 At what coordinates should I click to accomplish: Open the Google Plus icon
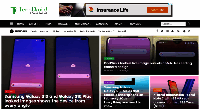[x=178, y=31]
